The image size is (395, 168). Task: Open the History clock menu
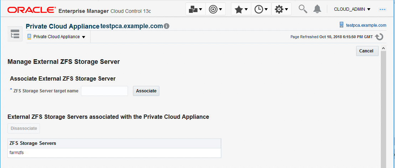[x=261, y=9]
